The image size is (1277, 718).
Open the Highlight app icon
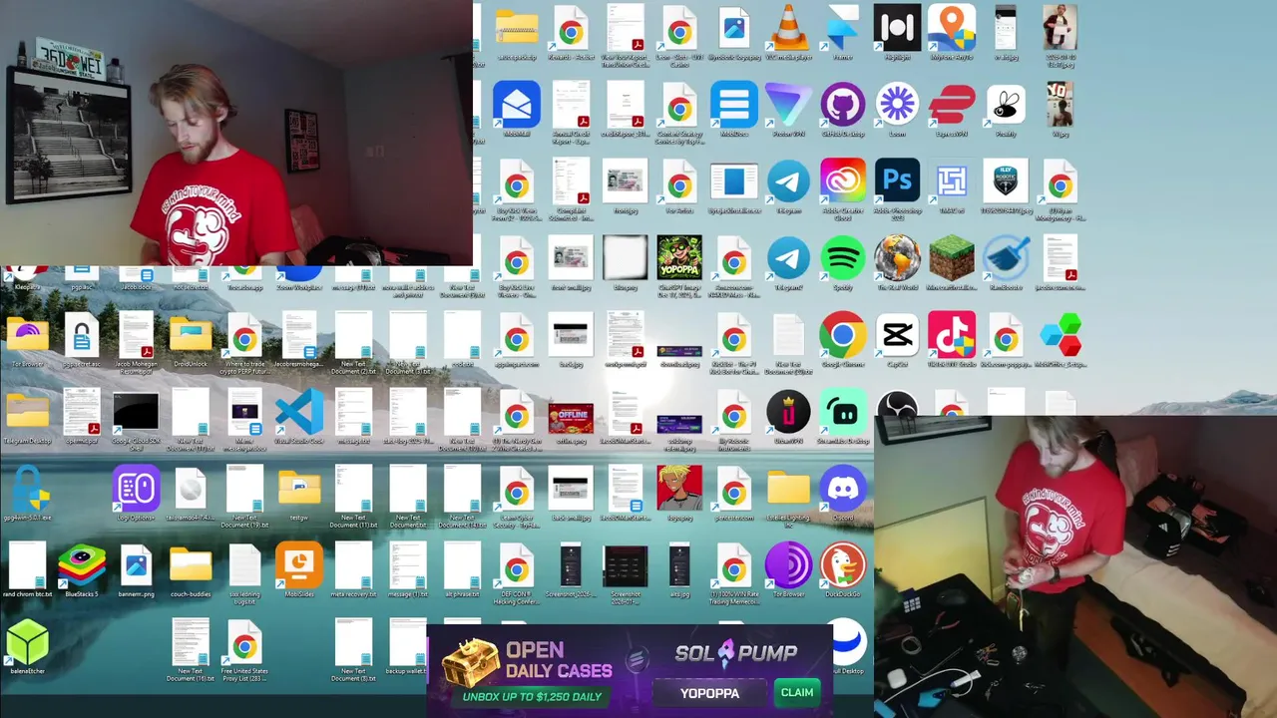(x=897, y=28)
